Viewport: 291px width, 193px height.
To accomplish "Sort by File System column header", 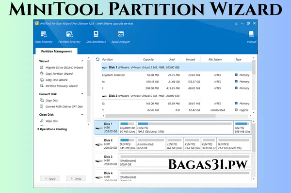I will 215,60.
